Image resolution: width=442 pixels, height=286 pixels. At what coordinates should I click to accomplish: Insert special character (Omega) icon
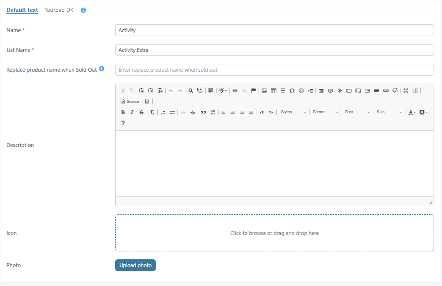292,91
